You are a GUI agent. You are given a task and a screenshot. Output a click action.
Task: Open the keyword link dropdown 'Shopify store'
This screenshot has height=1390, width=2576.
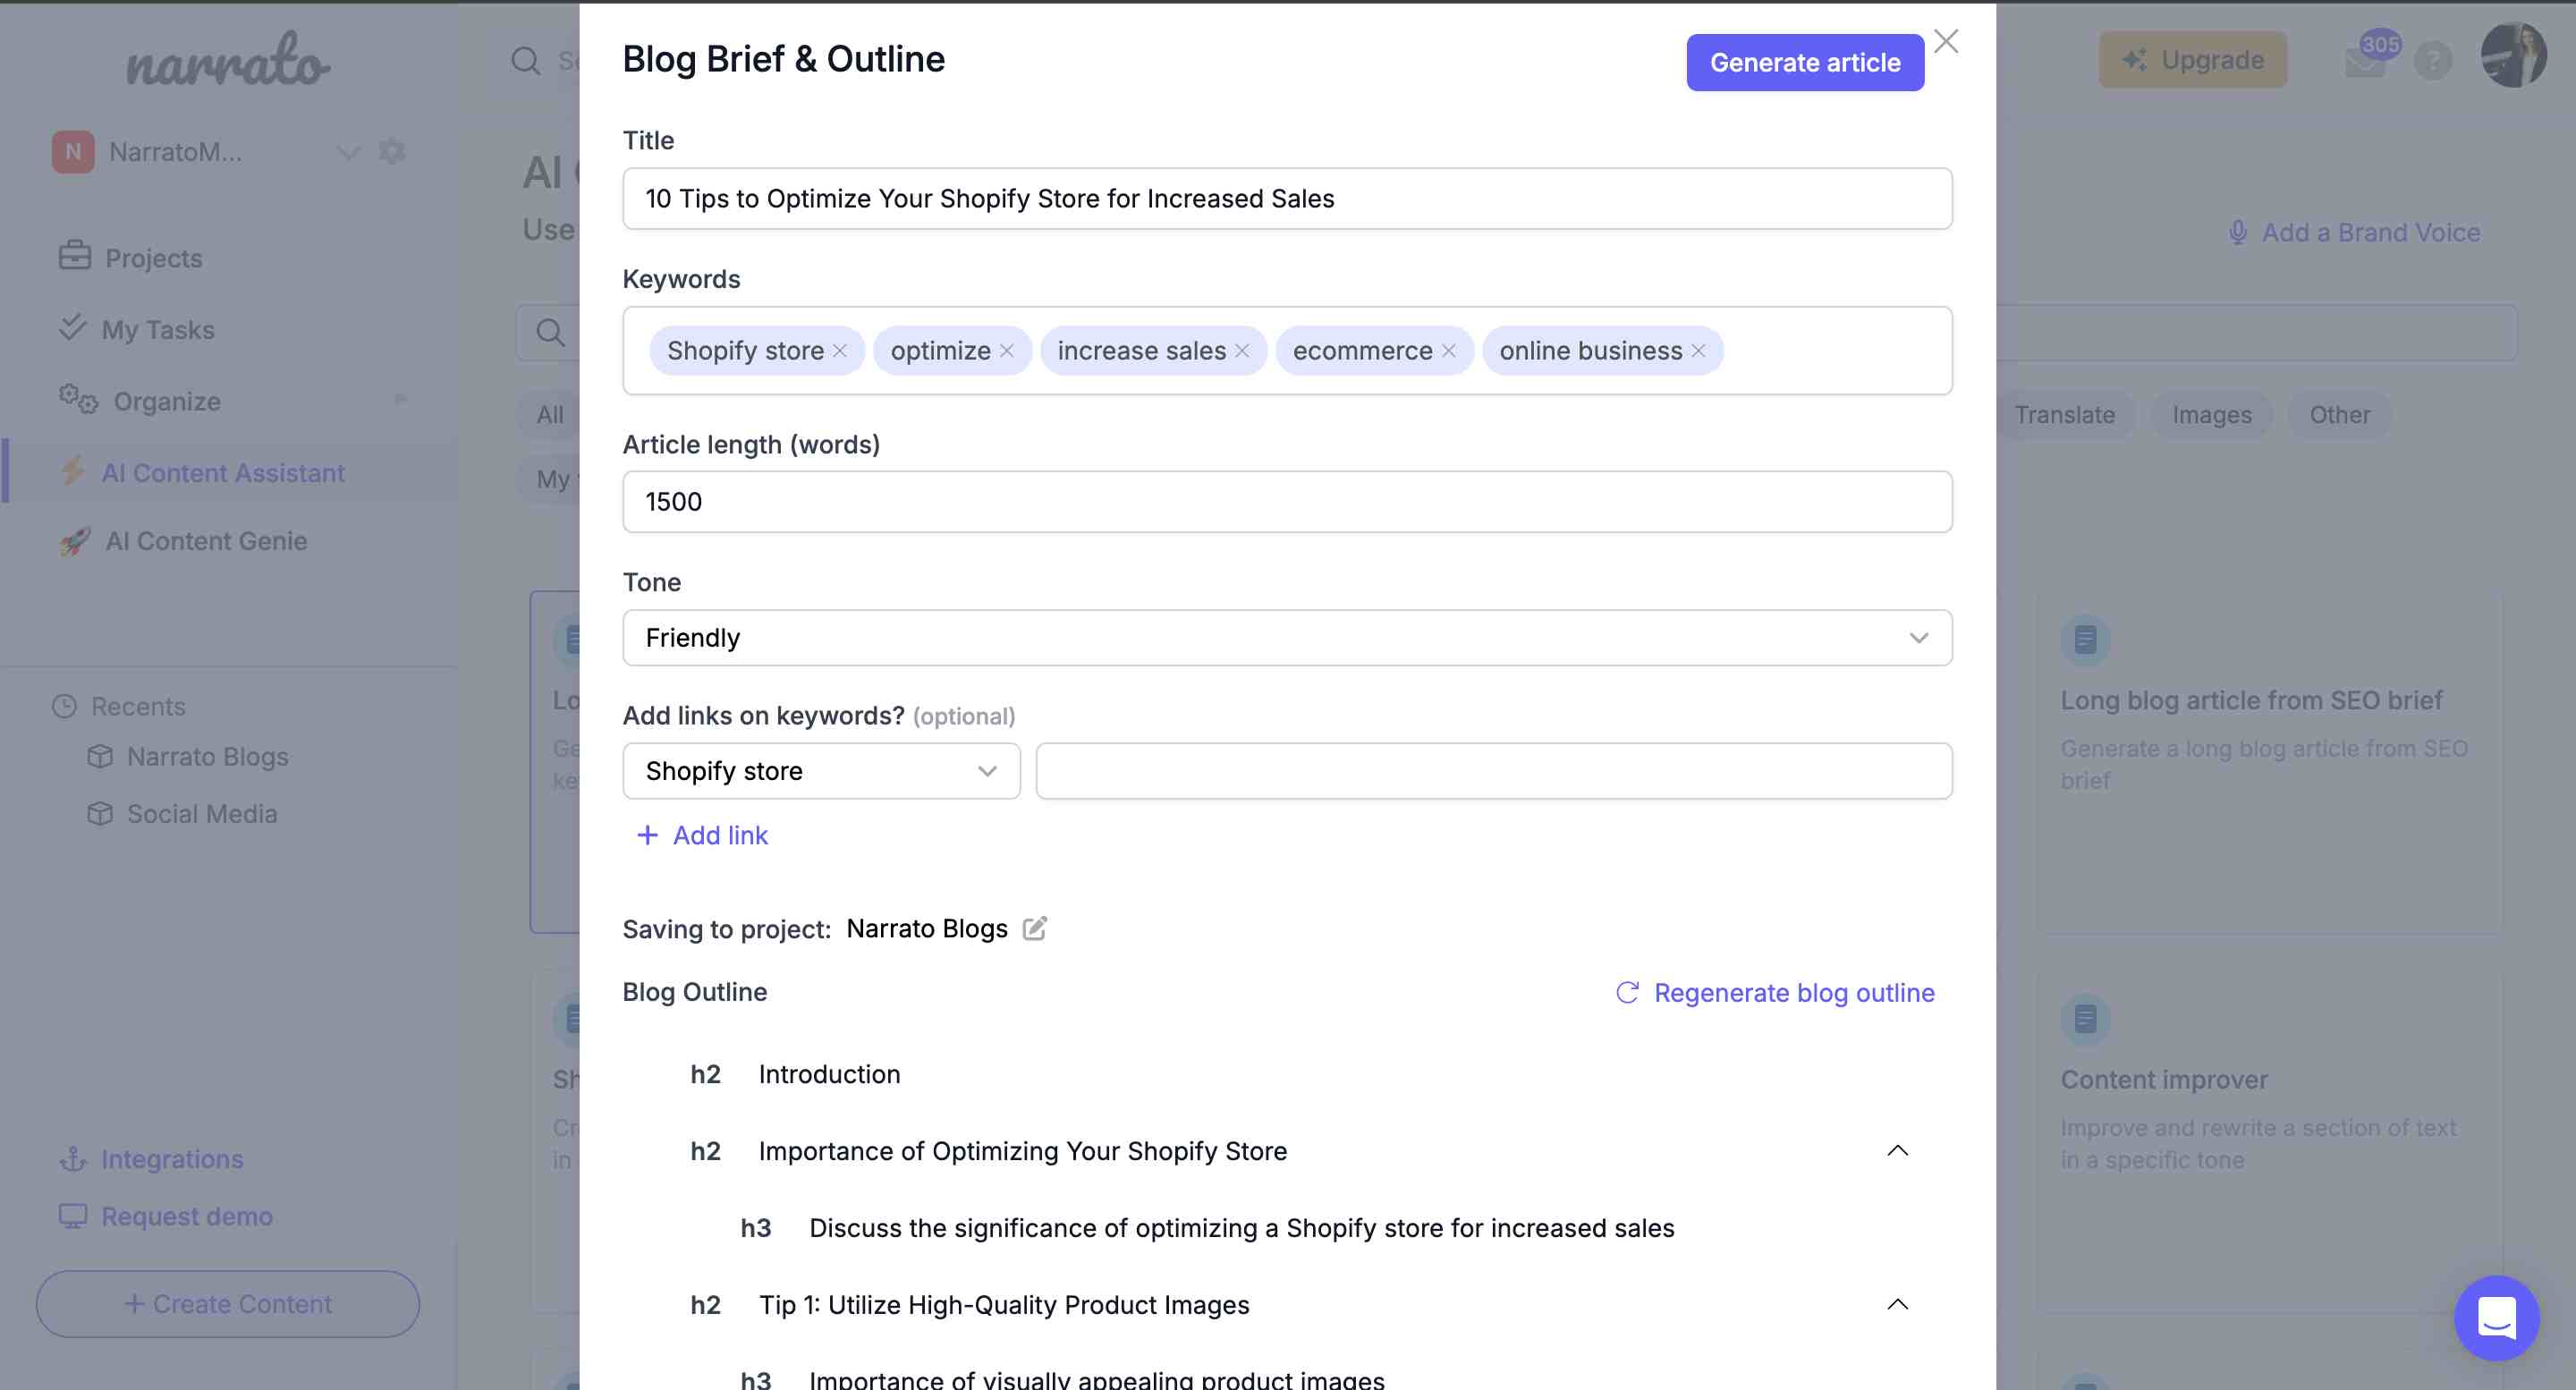pyautogui.click(x=821, y=771)
